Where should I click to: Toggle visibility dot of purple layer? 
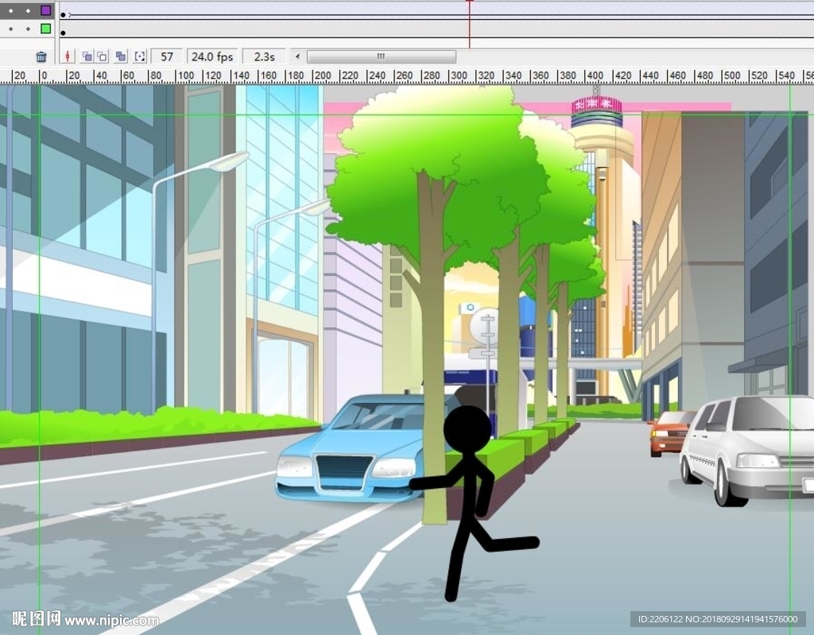click(11, 11)
